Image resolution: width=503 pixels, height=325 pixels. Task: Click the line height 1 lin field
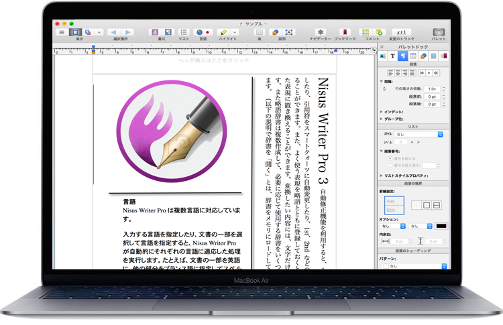coord(432,88)
